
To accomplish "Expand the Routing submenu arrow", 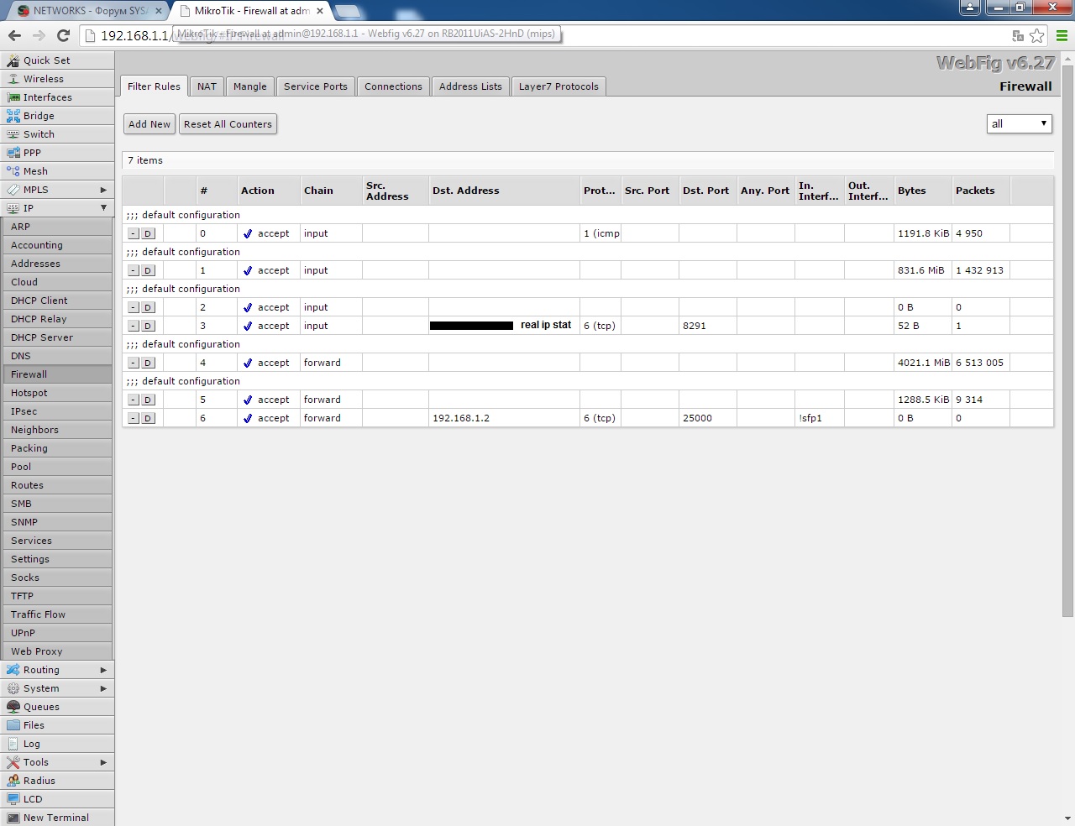I will [x=103, y=670].
